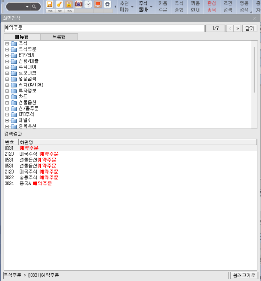Expand the 영웅검색 tree folder node
This screenshot has width=261, height=281.
pos(7,79)
